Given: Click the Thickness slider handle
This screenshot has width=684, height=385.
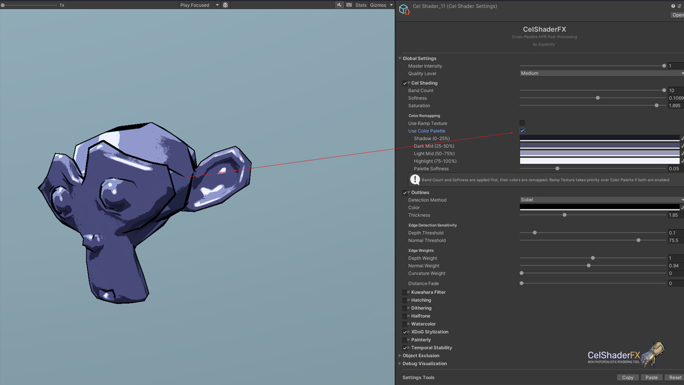Looking at the screenshot, I should (x=564, y=215).
